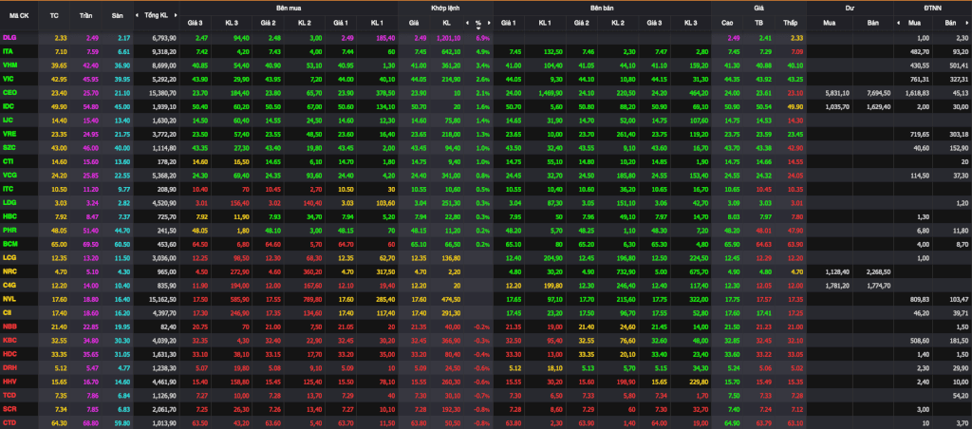Click Khớp lệnh KL column header

446,23
